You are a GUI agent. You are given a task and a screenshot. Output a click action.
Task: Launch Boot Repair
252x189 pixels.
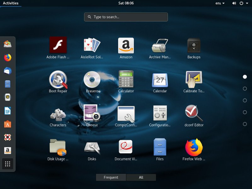point(58,82)
